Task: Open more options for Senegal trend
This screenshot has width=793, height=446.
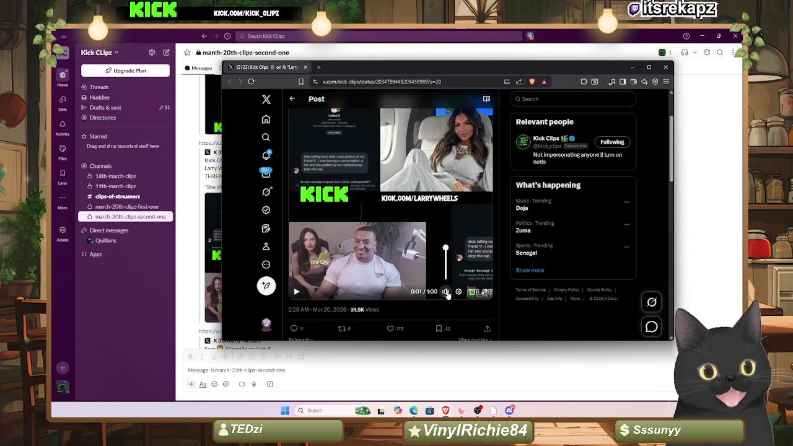Action: (x=626, y=247)
